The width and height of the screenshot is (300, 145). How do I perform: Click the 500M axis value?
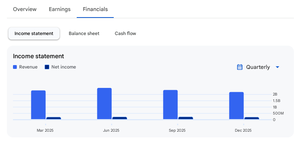click(x=278, y=113)
